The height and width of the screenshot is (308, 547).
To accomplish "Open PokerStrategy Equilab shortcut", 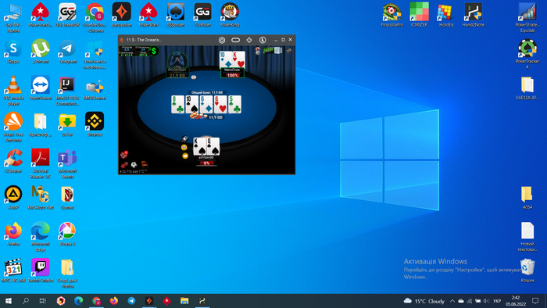I will (527, 17).
